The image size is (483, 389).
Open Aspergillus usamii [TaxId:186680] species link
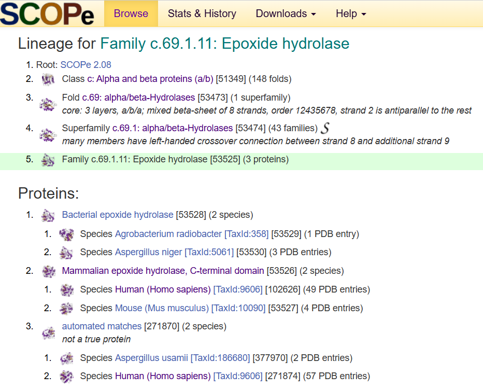(x=182, y=358)
